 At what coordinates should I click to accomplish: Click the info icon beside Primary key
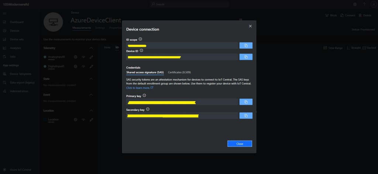(144, 95)
